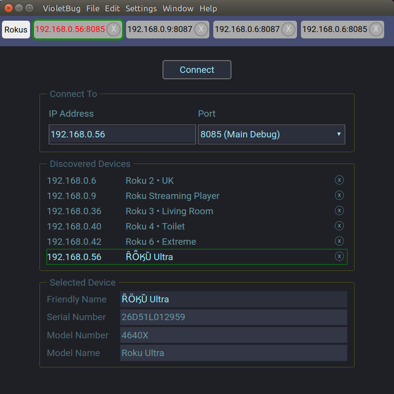Open the Window menu
This screenshot has height=394, width=394.
178,8
